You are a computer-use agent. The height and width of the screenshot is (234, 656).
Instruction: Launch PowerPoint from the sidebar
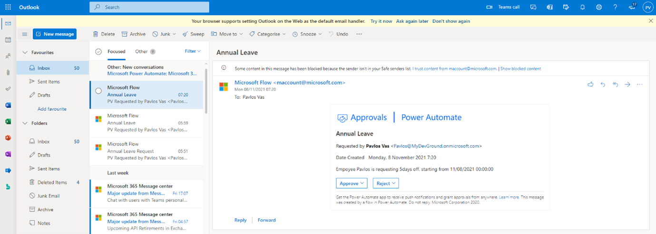pyautogui.click(x=8, y=138)
